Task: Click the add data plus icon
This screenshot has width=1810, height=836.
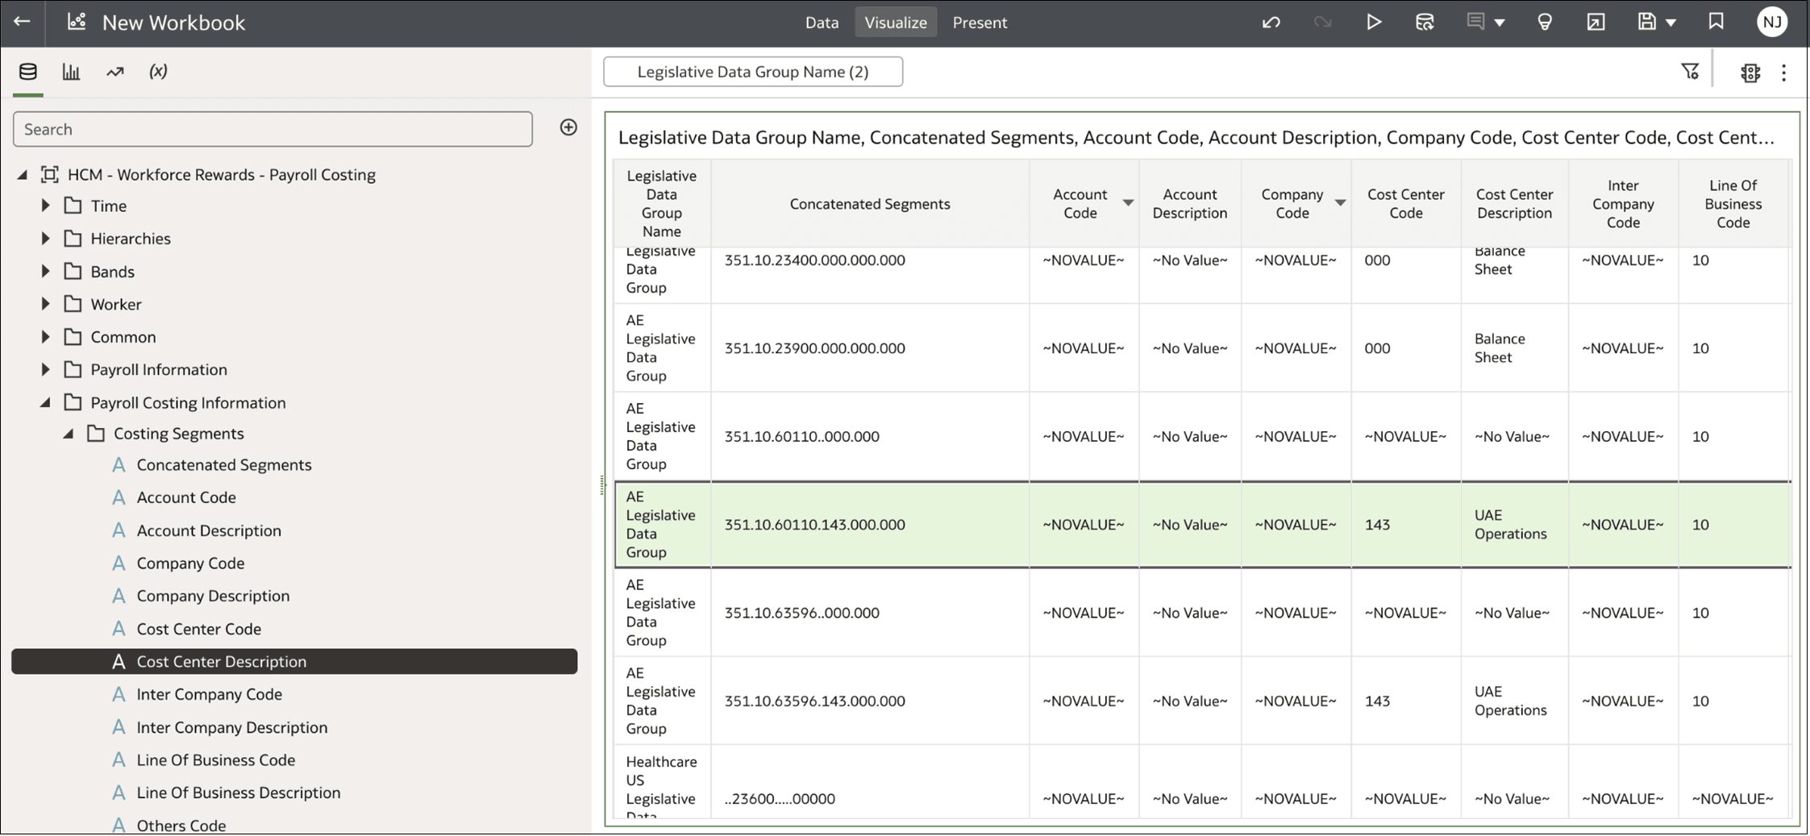Action: pos(568,127)
